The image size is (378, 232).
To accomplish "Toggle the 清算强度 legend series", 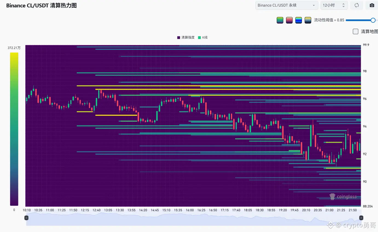I will 186,37.
